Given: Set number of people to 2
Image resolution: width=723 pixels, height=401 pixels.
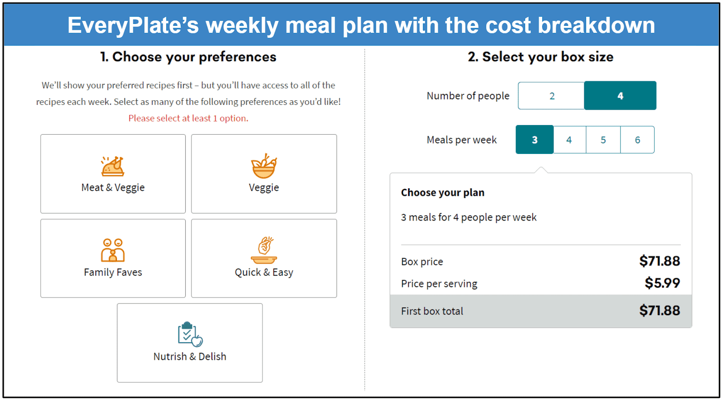Looking at the screenshot, I should point(551,96).
